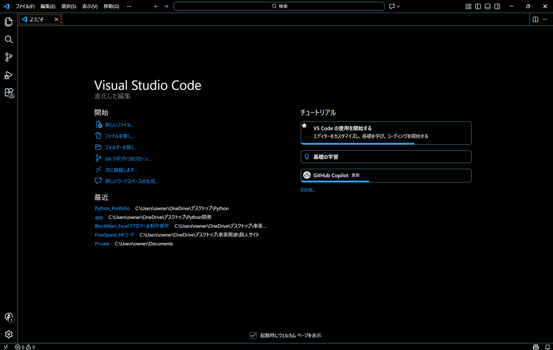Show warnings count in status bar
The image size is (553, 350).
(31, 347)
